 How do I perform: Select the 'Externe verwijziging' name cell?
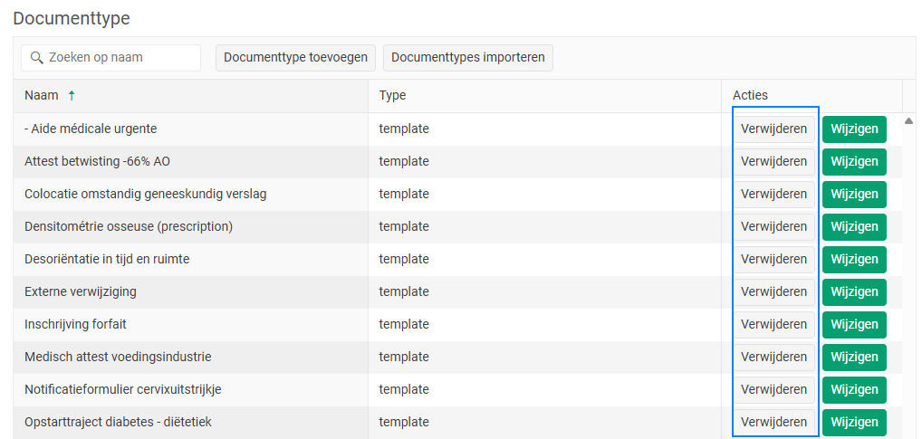(x=81, y=292)
